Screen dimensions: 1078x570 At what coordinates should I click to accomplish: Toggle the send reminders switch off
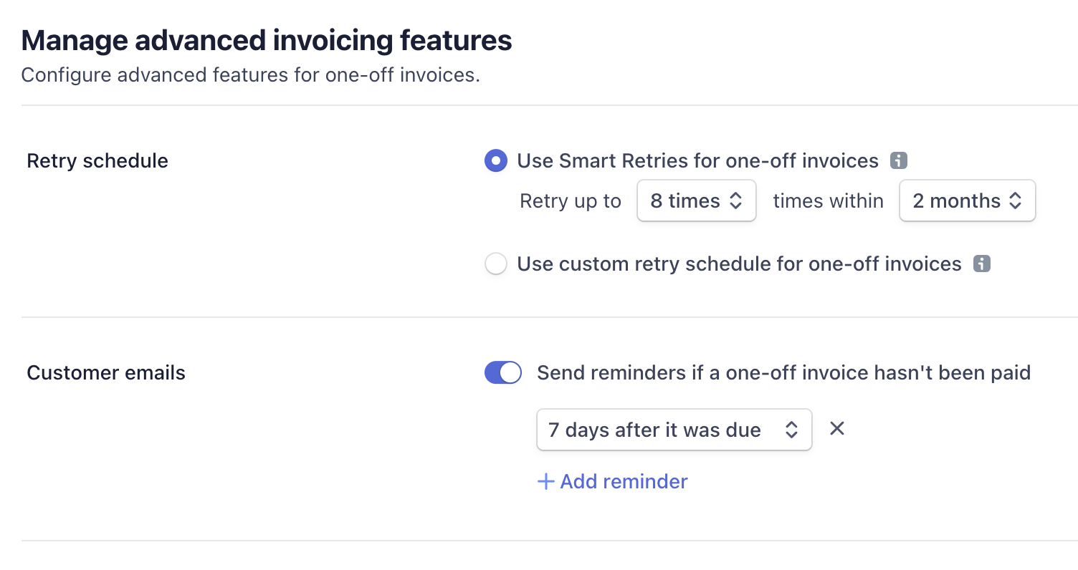coord(503,373)
